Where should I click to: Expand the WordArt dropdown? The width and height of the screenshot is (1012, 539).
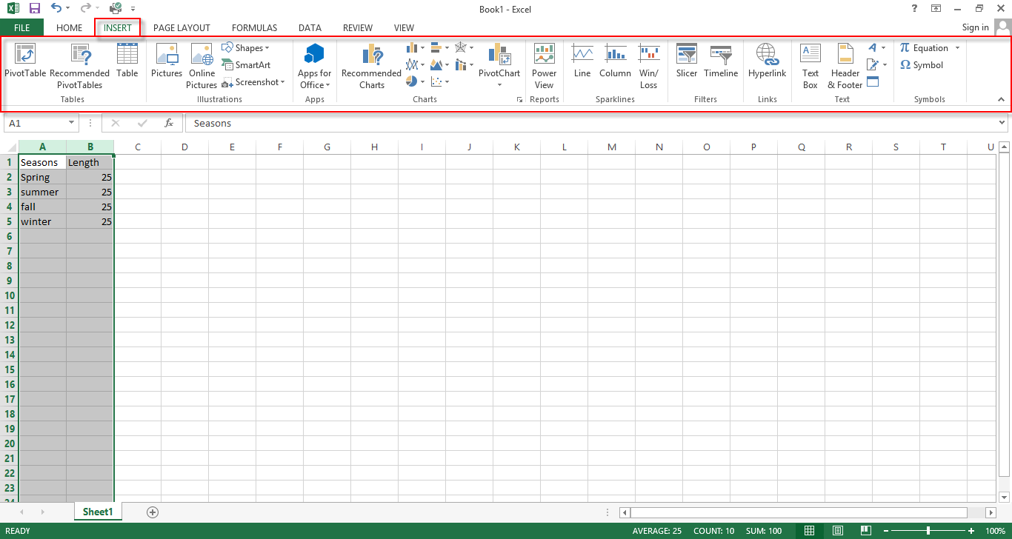883,48
